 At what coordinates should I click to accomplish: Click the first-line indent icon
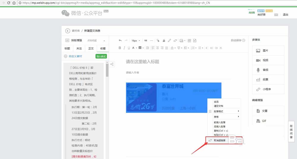point(148,48)
